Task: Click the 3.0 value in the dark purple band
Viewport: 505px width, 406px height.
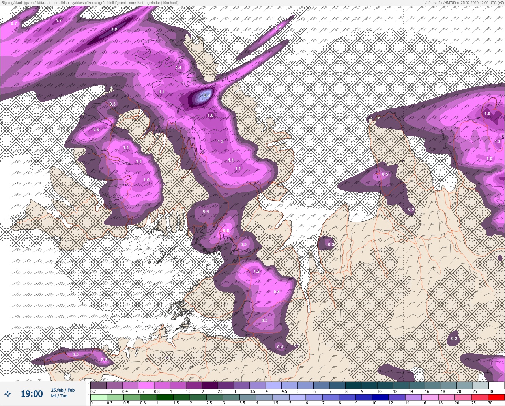Action: coord(114,29)
